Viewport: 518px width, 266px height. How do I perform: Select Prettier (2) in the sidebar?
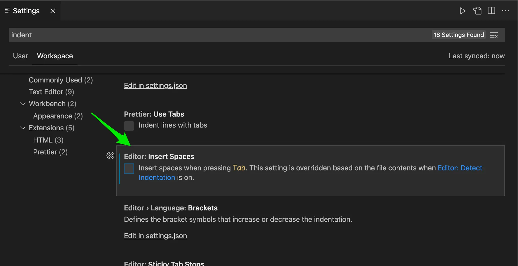[50, 152]
